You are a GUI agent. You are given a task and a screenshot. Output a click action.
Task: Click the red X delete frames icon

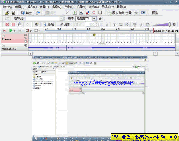(7, 24)
